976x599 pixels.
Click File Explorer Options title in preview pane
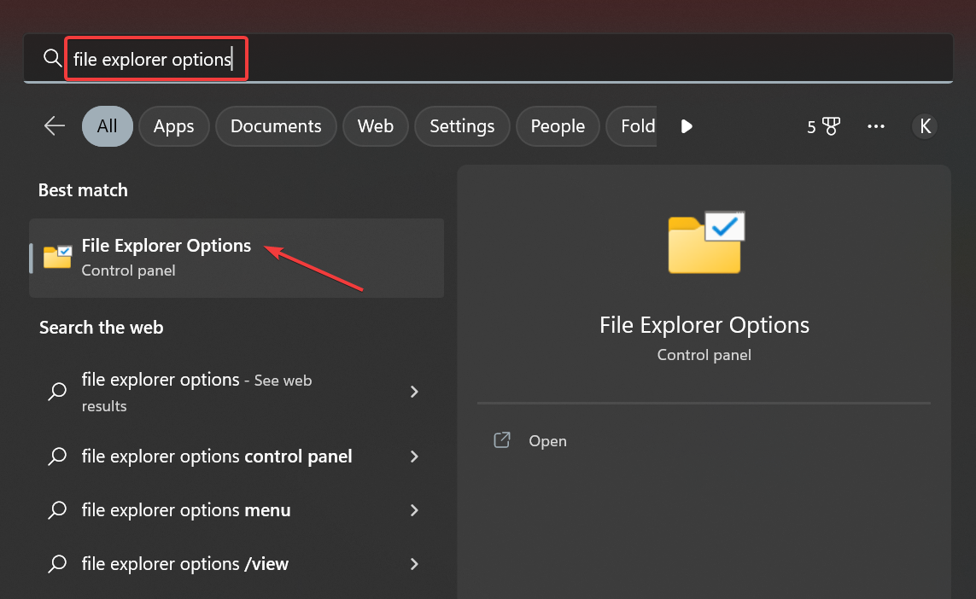704,325
